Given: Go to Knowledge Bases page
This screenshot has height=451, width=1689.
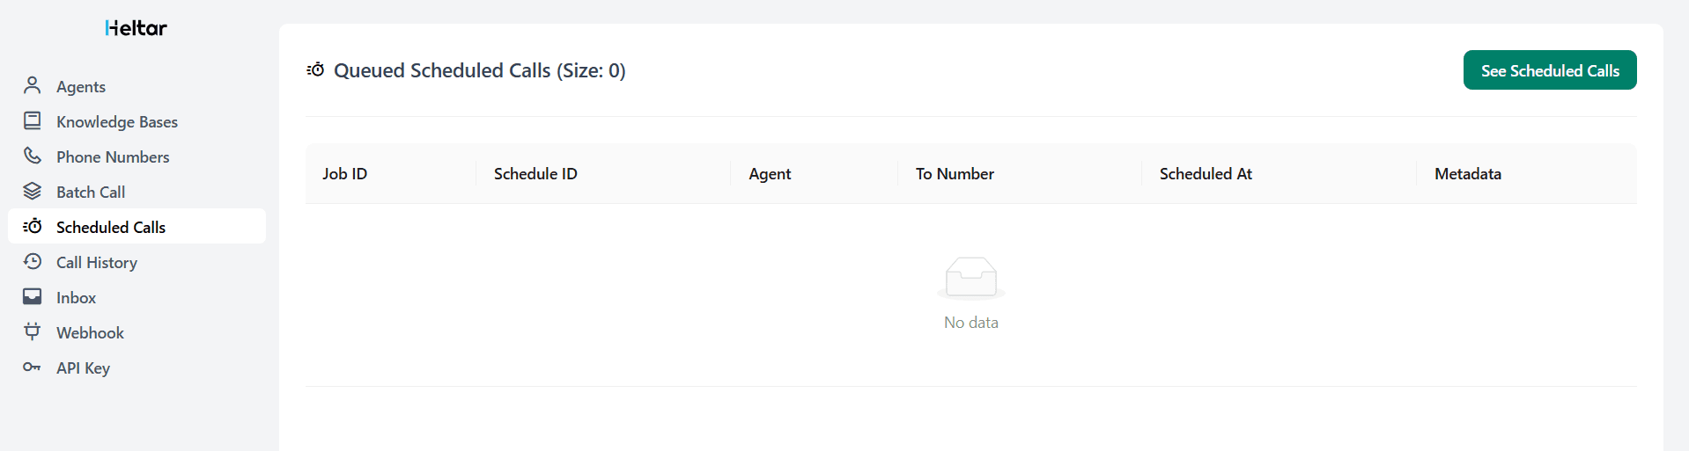Looking at the screenshot, I should [x=117, y=122].
